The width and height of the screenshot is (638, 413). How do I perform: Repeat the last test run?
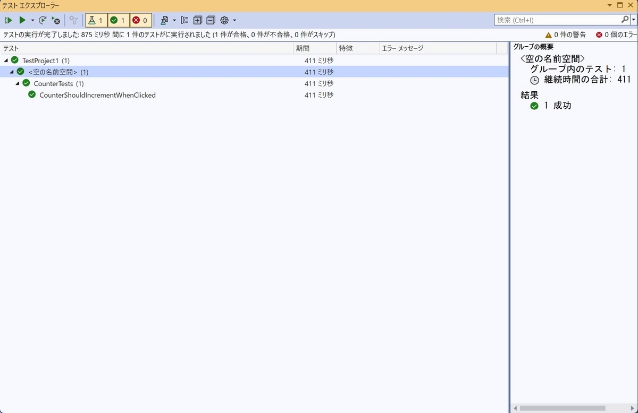point(43,20)
